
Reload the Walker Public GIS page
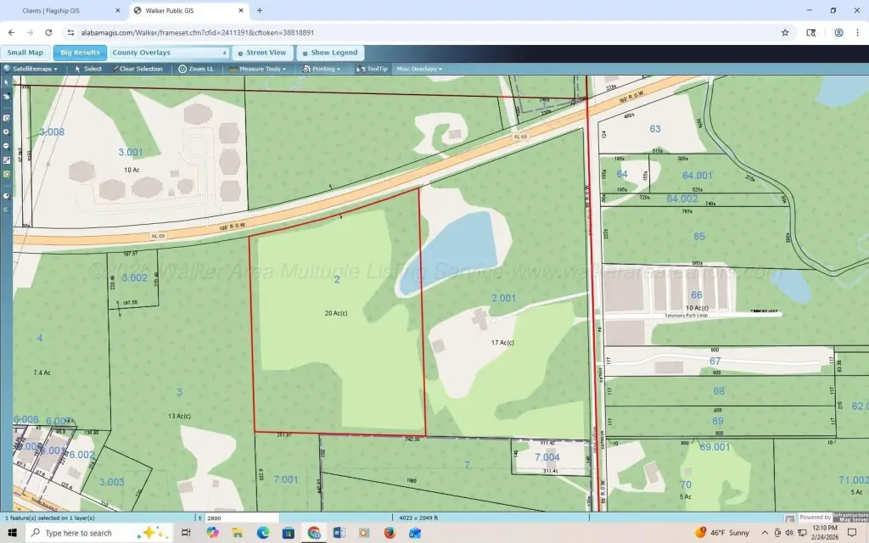tap(48, 32)
